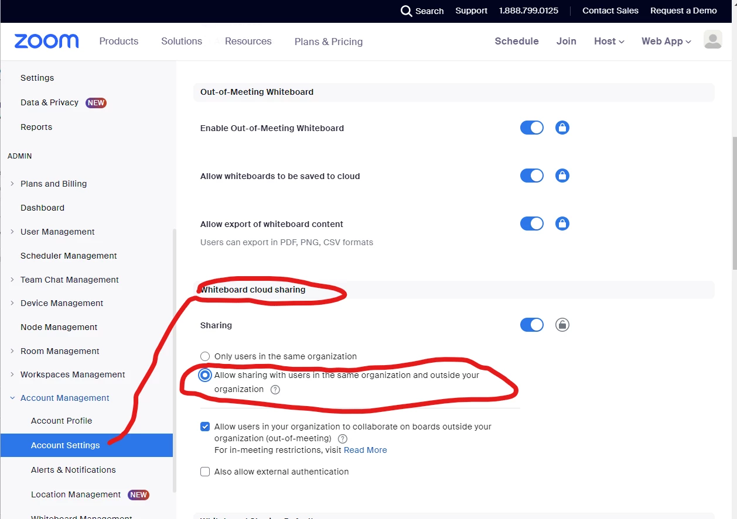Click the NEW badge next to Location Management
This screenshot has width=737, height=519.
click(x=138, y=494)
